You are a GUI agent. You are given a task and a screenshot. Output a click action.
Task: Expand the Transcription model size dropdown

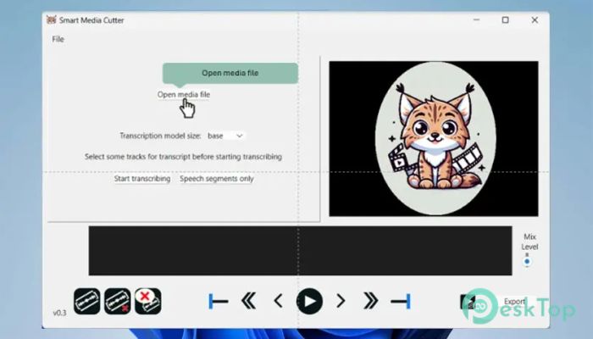click(226, 136)
